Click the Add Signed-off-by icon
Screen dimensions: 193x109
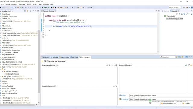[x=189, y=65]
